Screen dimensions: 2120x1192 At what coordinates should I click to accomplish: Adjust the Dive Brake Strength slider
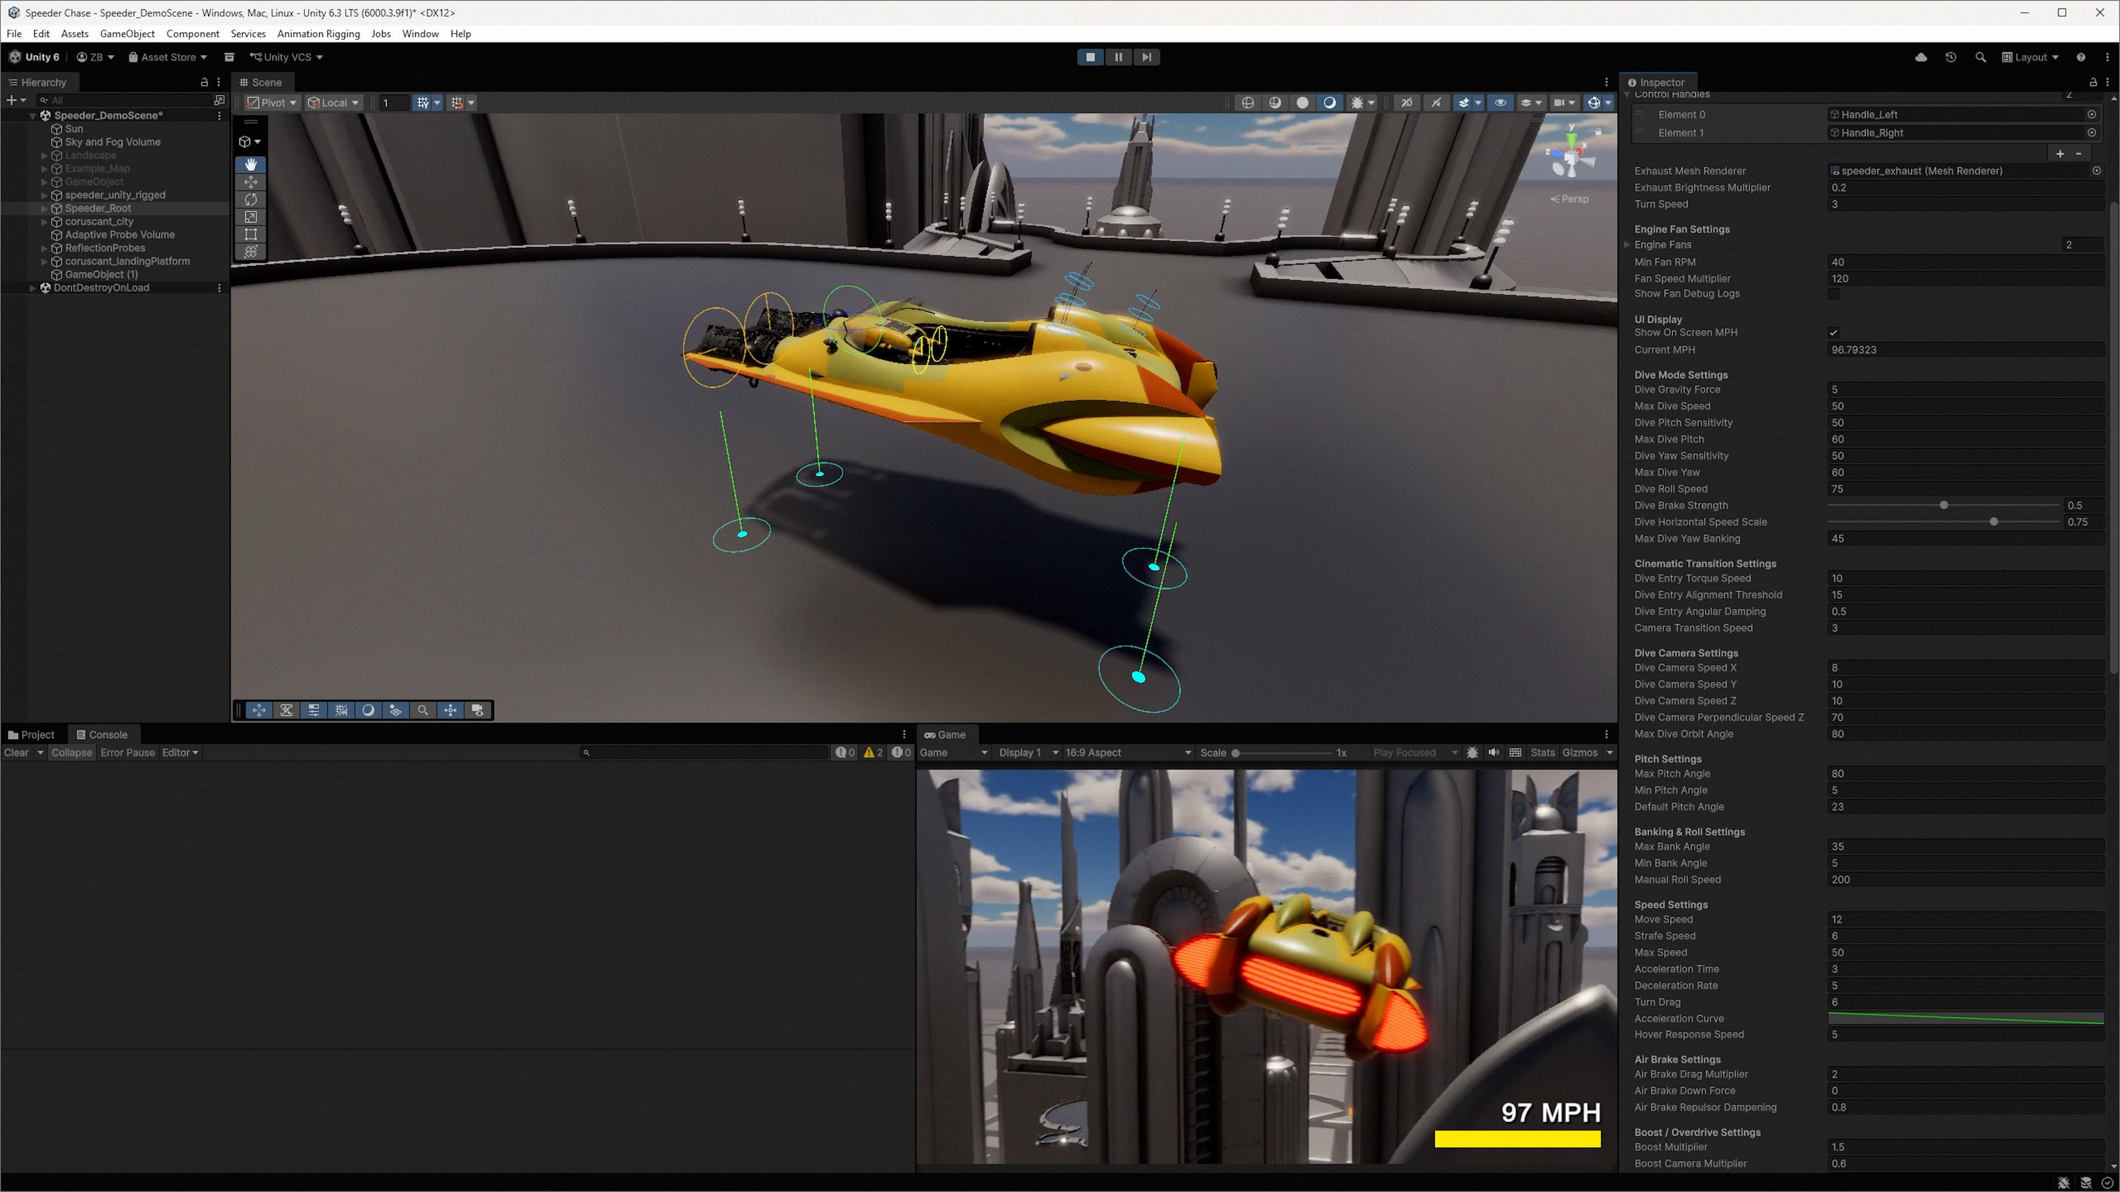point(1943,505)
